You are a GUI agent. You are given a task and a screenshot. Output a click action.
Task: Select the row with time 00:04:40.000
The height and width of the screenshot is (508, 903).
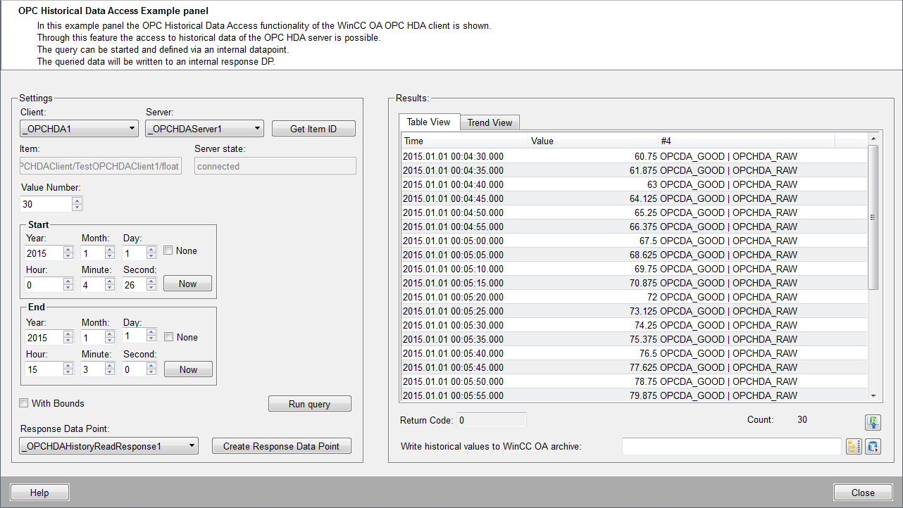tap(634, 184)
